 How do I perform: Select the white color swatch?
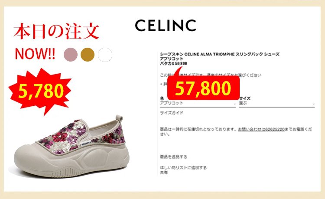click(x=105, y=55)
